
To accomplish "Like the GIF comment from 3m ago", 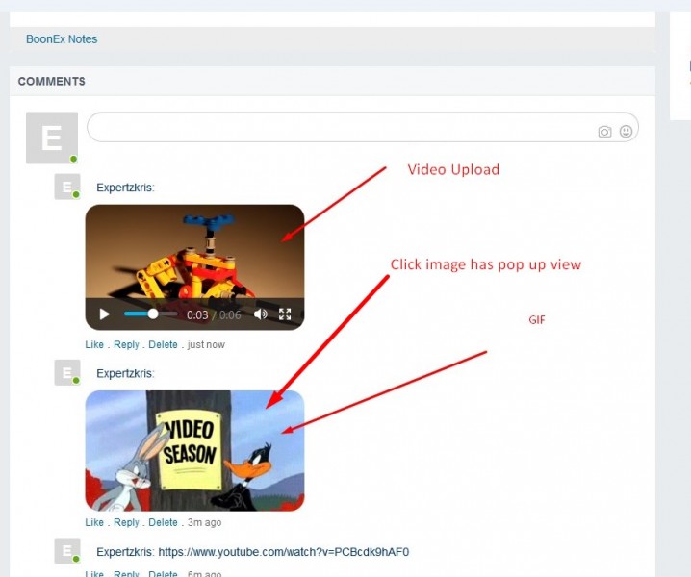I will coord(94,522).
